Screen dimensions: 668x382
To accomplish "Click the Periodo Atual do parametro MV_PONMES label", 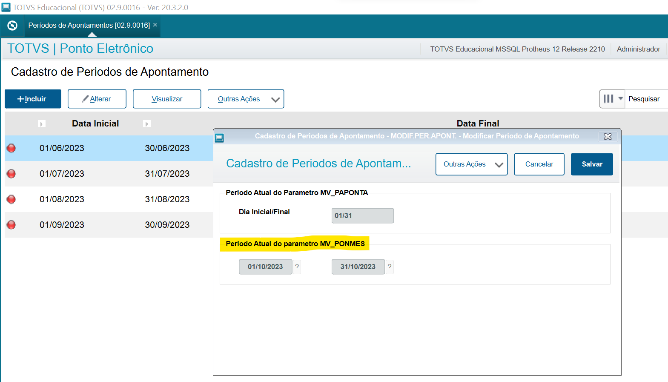I will point(295,244).
